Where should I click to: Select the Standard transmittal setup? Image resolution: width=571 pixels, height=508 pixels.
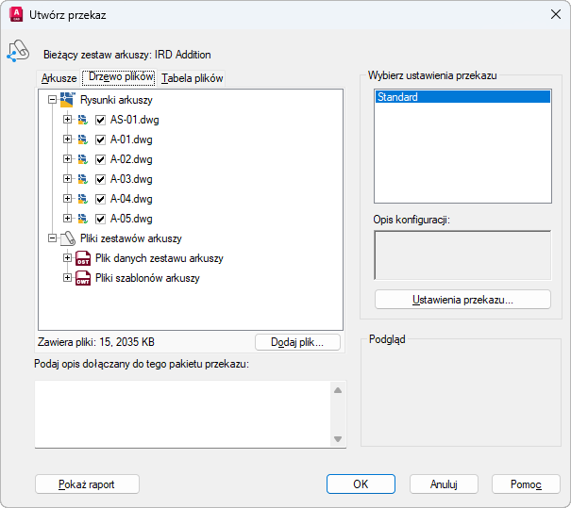(x=462, y=97)
